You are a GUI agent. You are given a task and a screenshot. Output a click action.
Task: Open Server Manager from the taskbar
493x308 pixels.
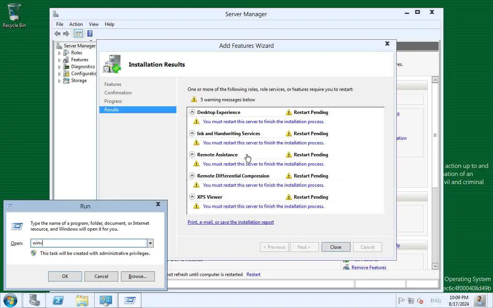[x=34, y=300]
